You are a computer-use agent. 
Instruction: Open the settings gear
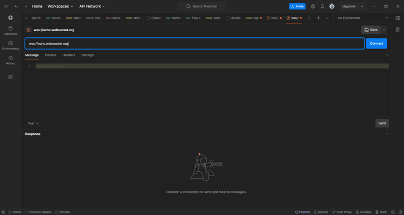tap(313, 6)
